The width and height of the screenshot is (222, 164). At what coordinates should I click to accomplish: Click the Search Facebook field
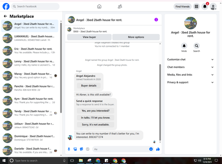pos(35,7)
